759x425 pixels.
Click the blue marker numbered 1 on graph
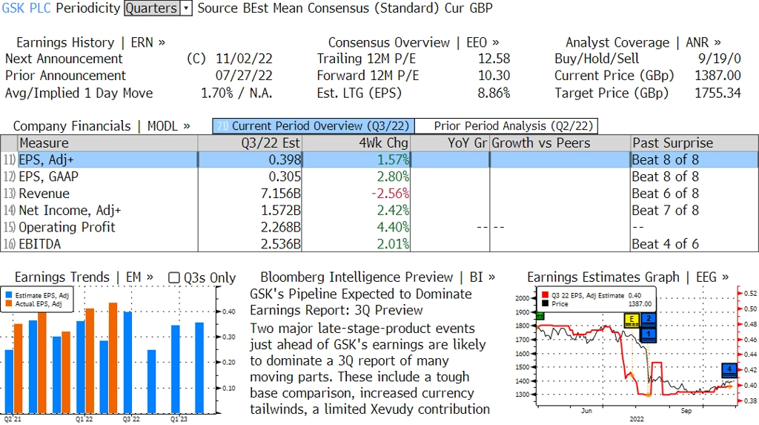pos(648,335)
